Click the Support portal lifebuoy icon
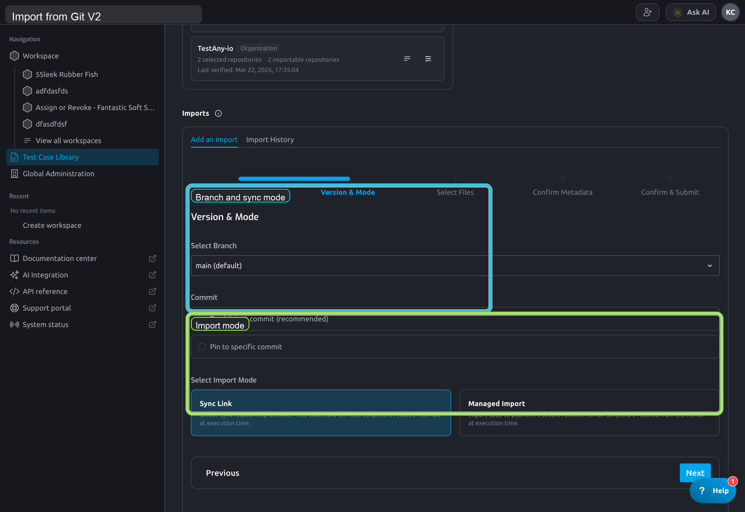 coord(14,308)
